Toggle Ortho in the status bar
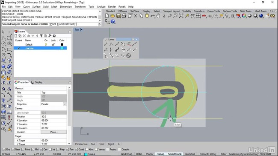This screenshot has height=156, width=278. click(139, 154)
